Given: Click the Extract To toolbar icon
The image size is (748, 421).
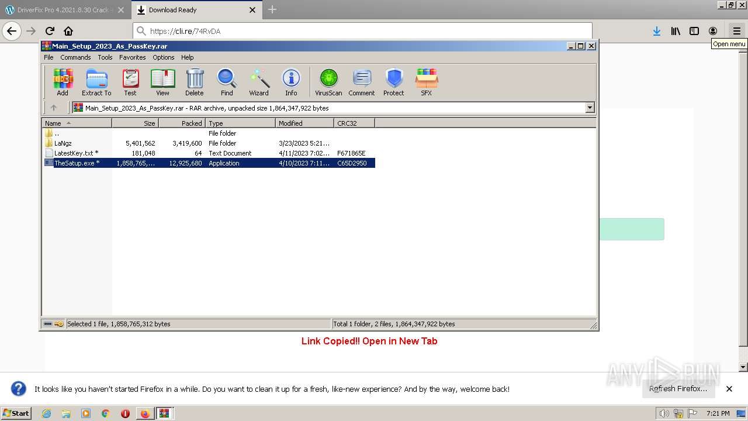Looking at the screenshot, I should coord(96,82).
